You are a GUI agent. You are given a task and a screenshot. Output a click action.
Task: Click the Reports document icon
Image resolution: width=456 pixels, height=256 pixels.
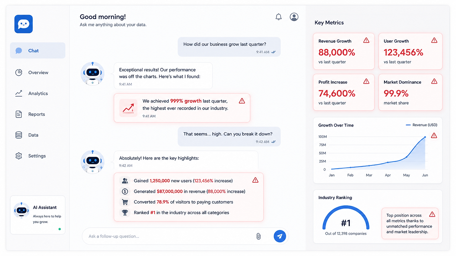[x=19, y=114]
